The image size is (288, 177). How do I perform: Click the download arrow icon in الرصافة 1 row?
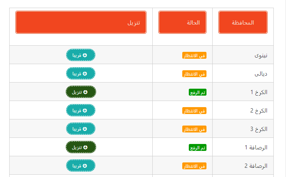pyautogui.click(x=85, y=147)
